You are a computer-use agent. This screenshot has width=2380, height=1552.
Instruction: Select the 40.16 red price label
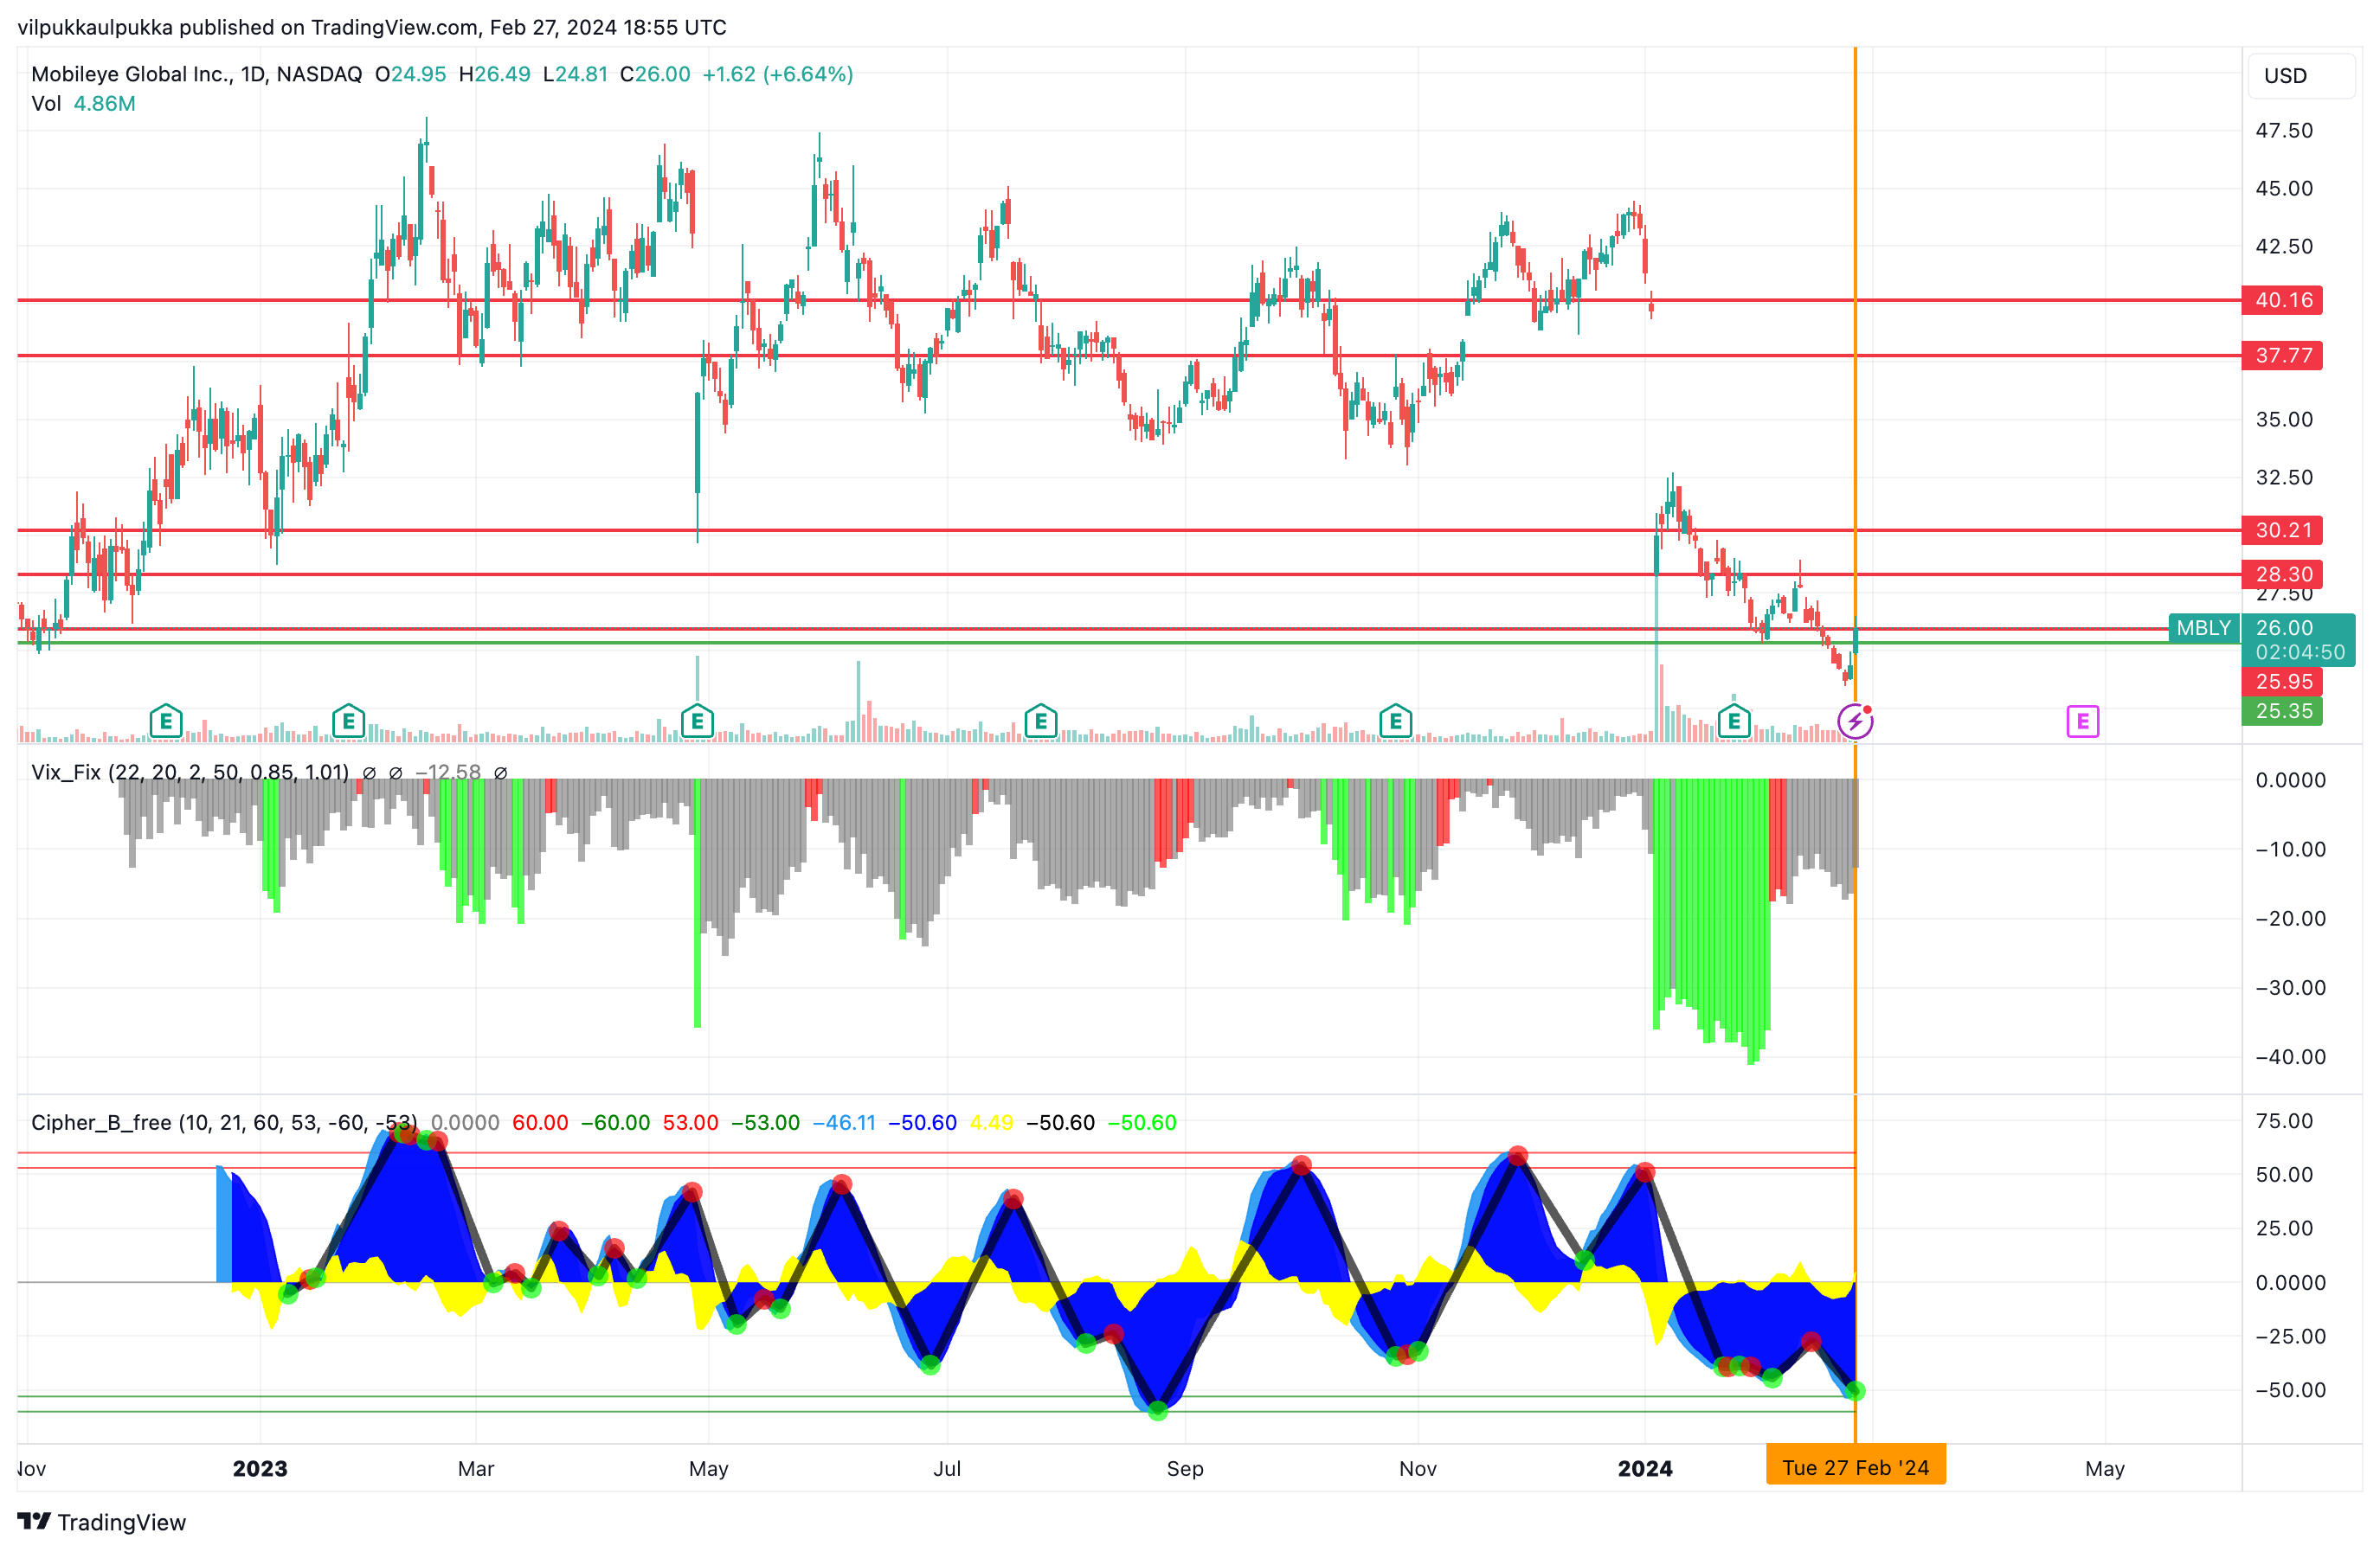[x=2282, y=300]
